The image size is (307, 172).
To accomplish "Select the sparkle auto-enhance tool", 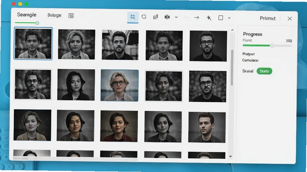I will (133, 17).
